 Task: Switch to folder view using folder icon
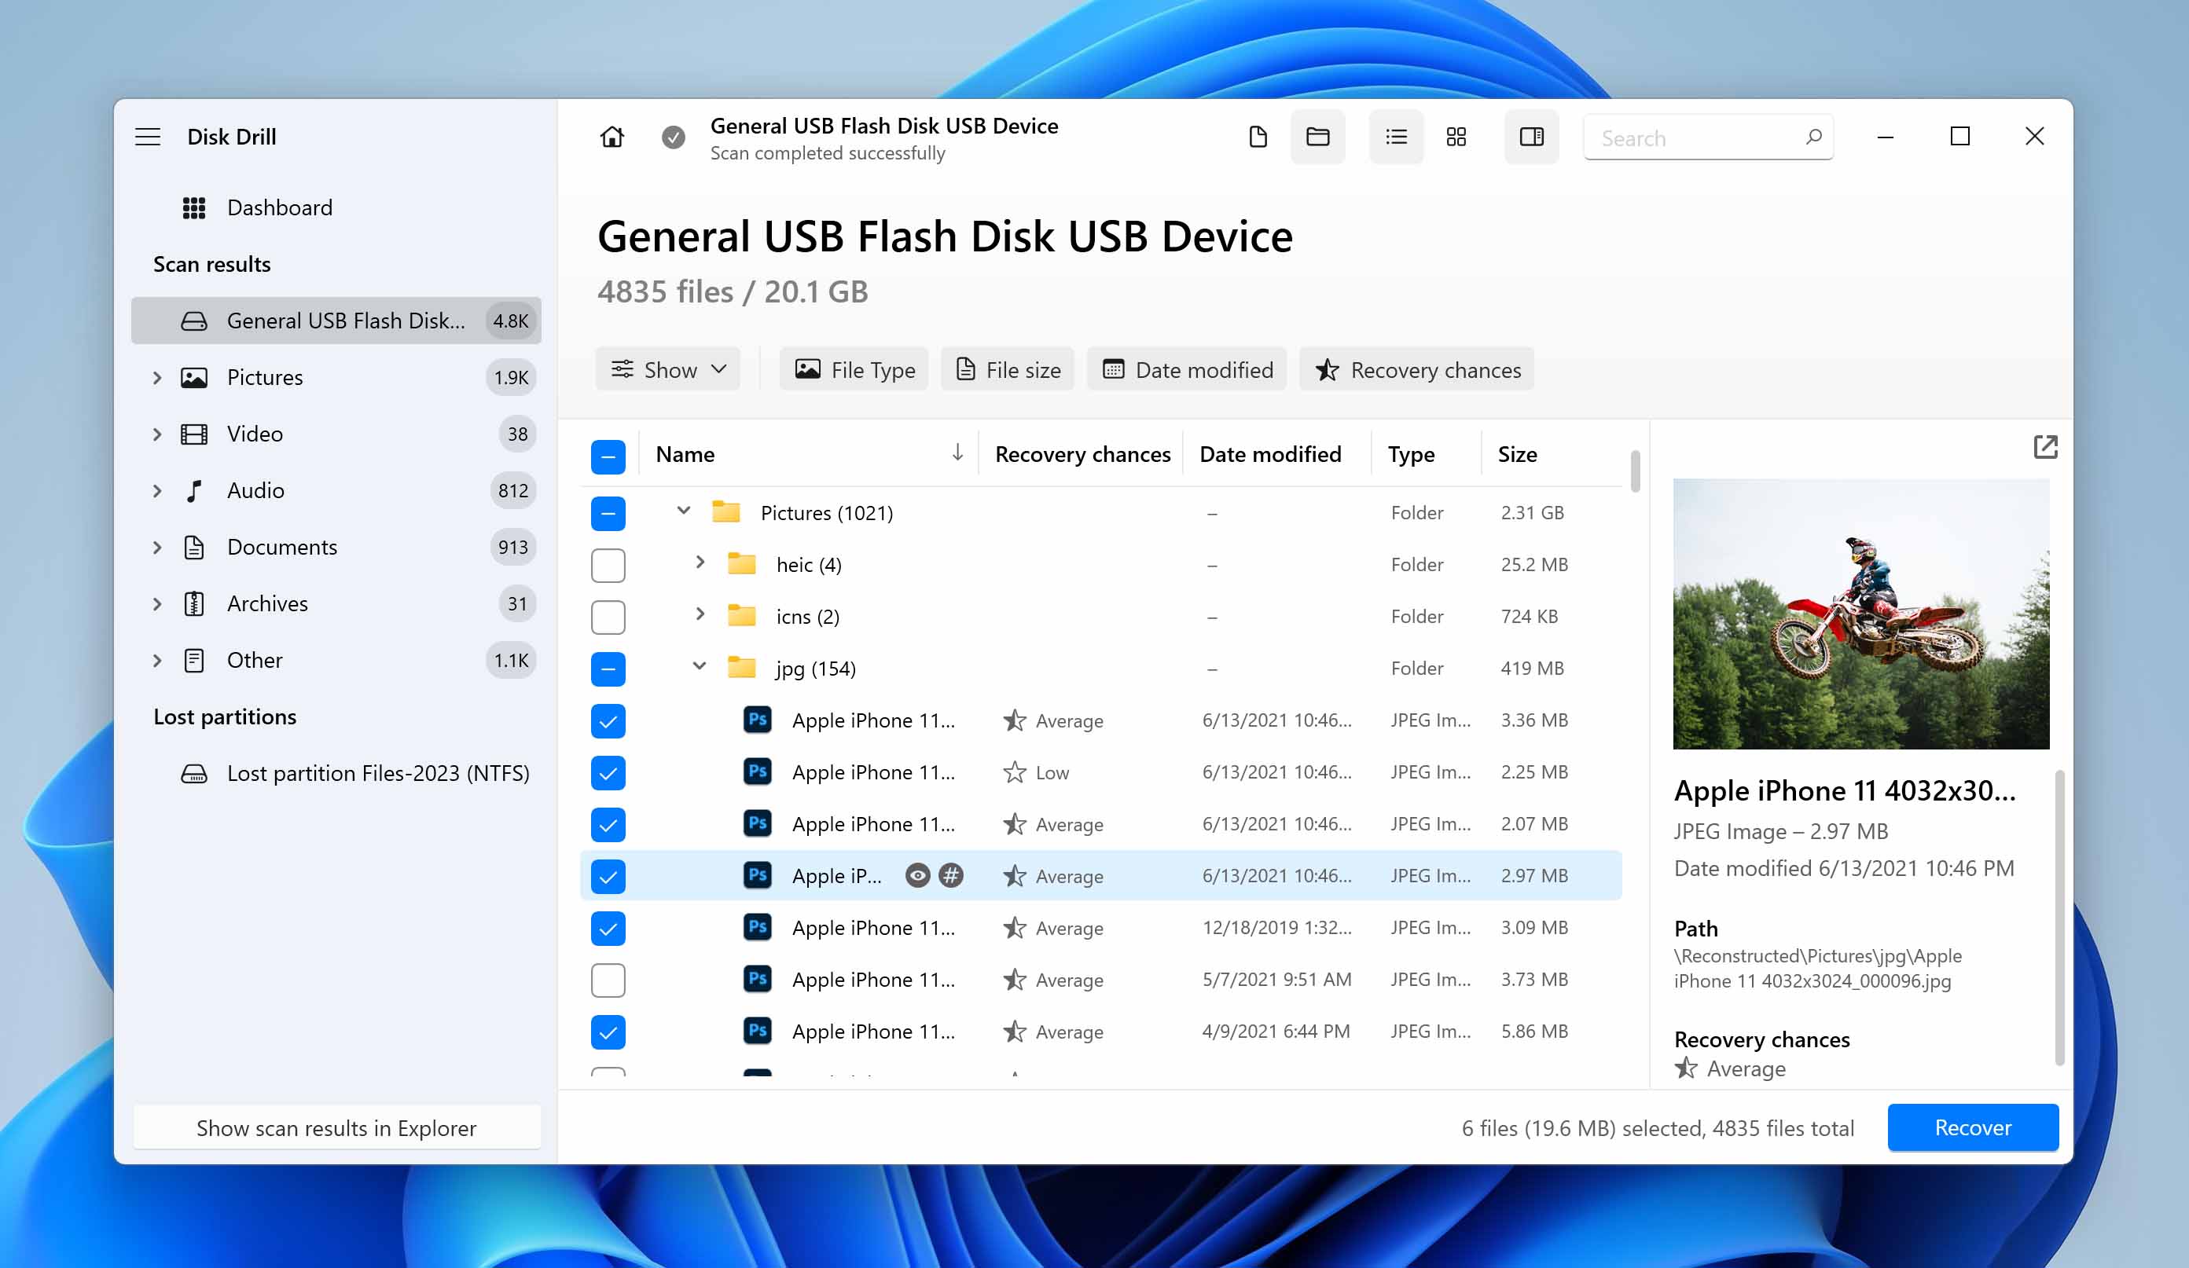click(1318, 137)
